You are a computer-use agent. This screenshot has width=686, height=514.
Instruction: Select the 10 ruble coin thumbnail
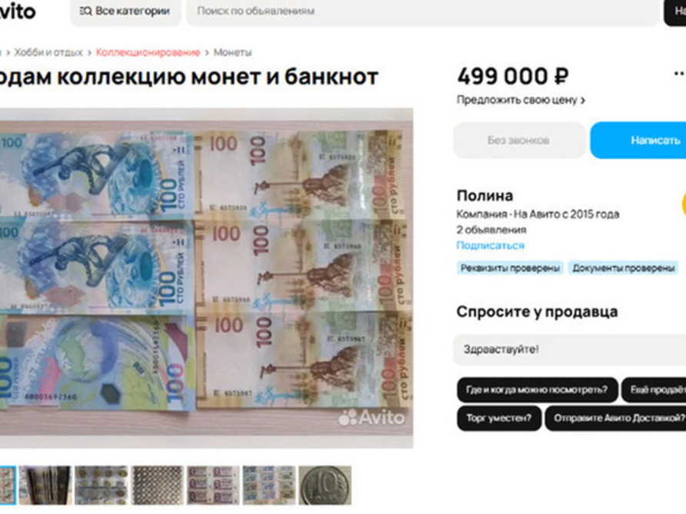(x=325, y=485)
